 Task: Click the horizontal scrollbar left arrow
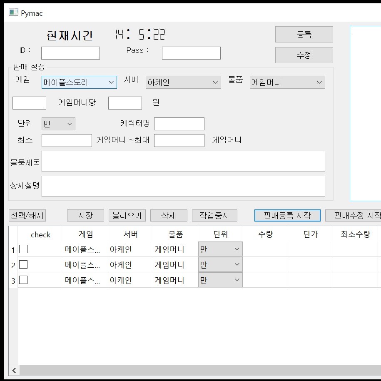[14, 370]
